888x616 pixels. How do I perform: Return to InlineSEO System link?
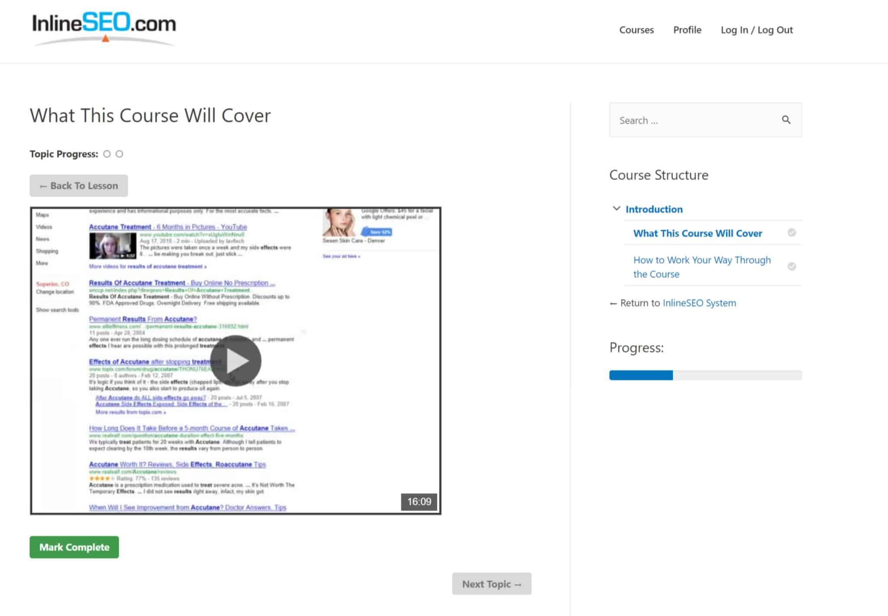point(699,303)
